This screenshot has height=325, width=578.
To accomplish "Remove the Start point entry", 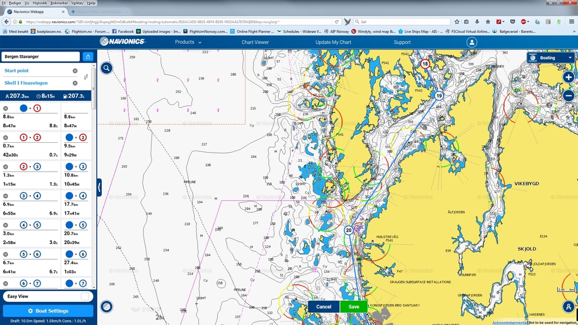I will coord(75,71).
